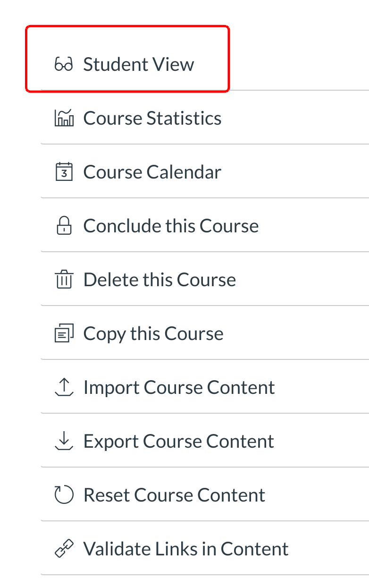Click the Student View glasses icon
Viewport: 369px width, 579px height.
(x=64, y=64)
